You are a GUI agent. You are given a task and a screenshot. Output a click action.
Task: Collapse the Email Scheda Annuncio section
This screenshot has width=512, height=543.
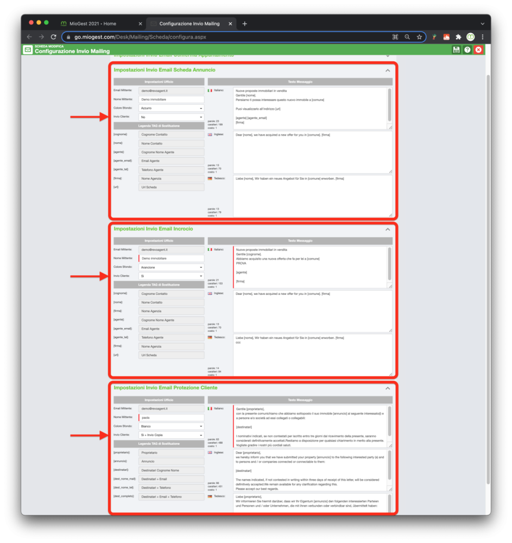(x=388, y=70)
